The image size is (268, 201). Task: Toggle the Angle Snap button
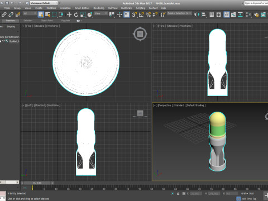point(141,15)
